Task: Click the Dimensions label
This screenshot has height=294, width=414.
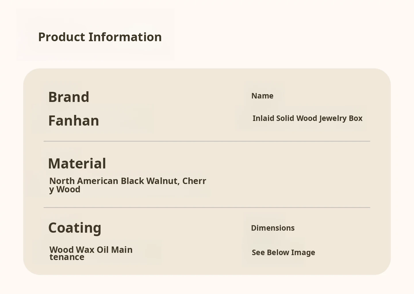Action: [273, 228]
